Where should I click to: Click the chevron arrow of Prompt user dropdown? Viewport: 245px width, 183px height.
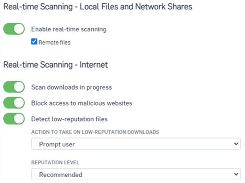236,144
